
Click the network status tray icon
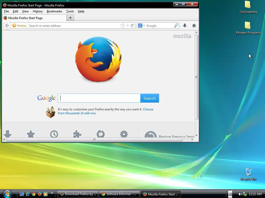click(245, 194)
